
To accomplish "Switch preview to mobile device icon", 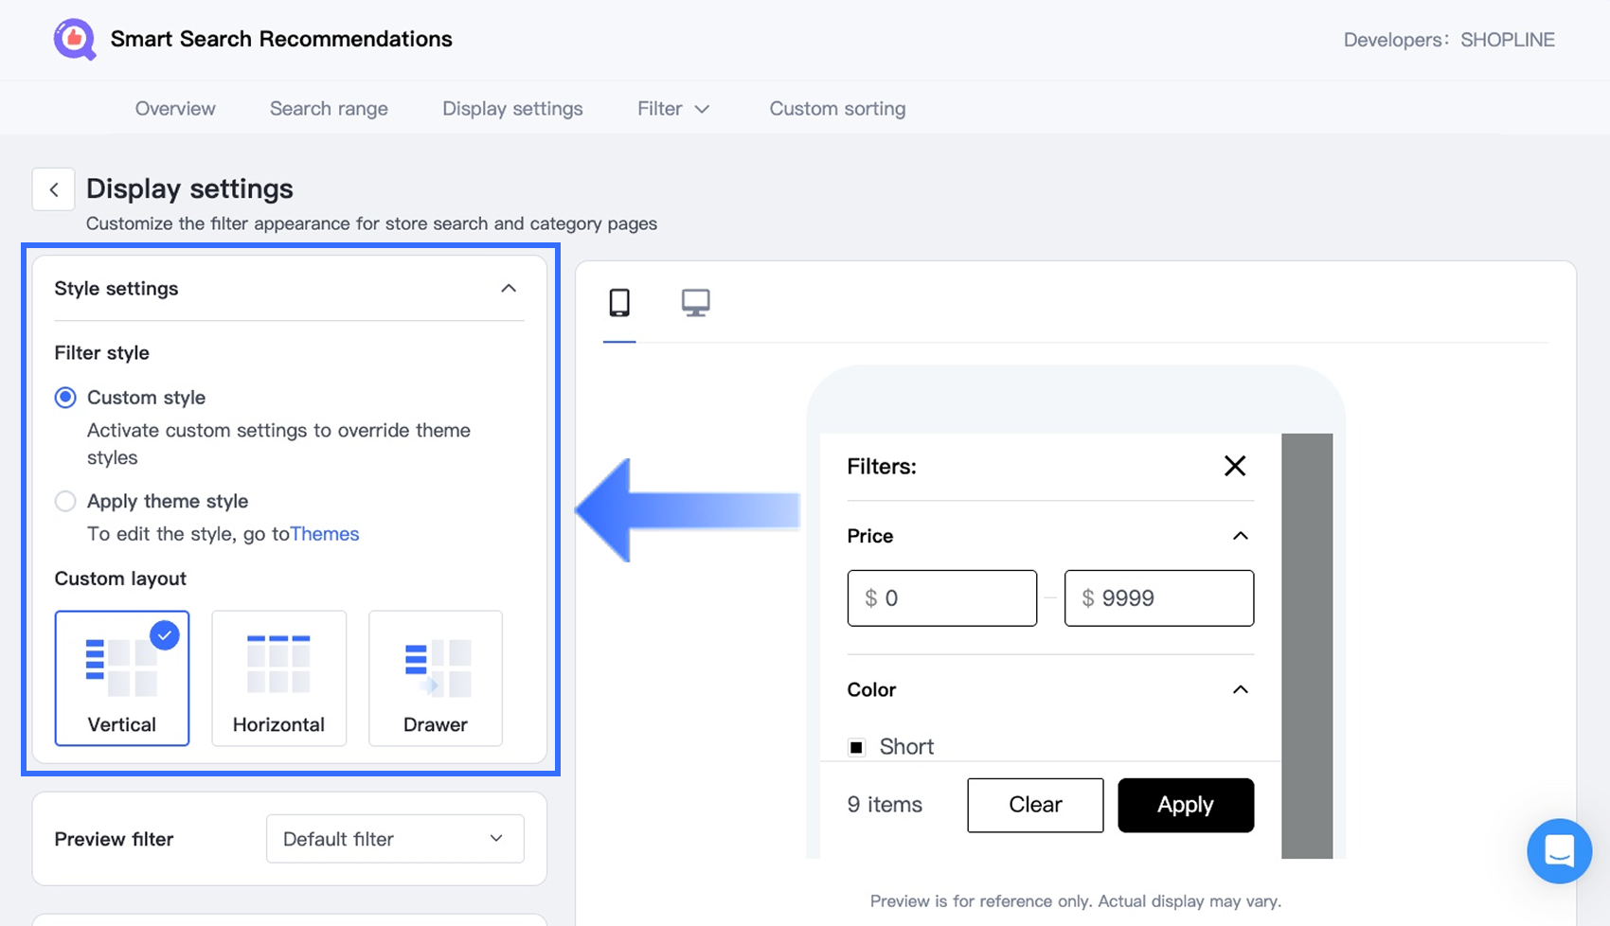I will pyautogui.click(x=619, y=303).
